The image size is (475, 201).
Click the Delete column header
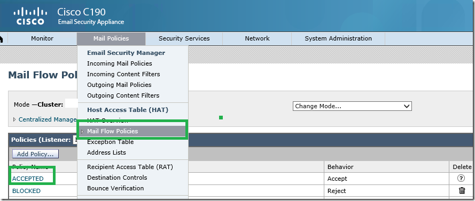point(462,167)
